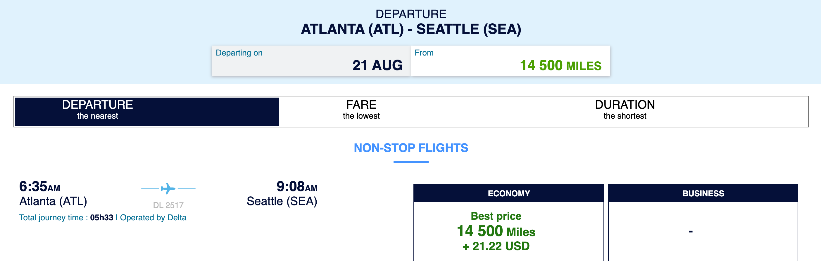Click the Atlanta (ATL) origin label
Image resolution: width=821 pixels, height=270 pixels.
click(x=53, y=201)
